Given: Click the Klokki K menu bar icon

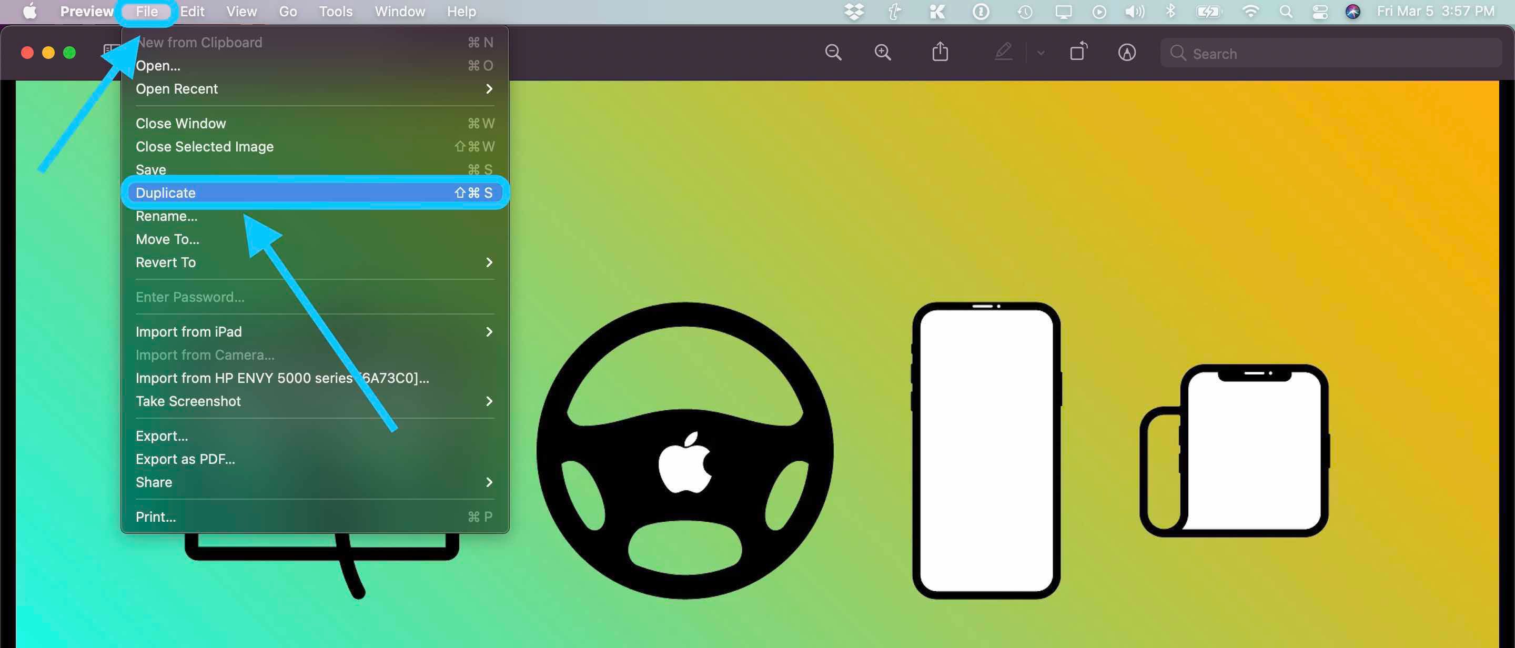Looking at the screenshot, I should [x=937, y=11].
